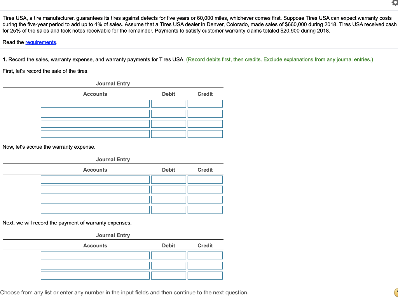
Task: Select the Debit field in the warranty expense entry
Action: tap(168, 179)
